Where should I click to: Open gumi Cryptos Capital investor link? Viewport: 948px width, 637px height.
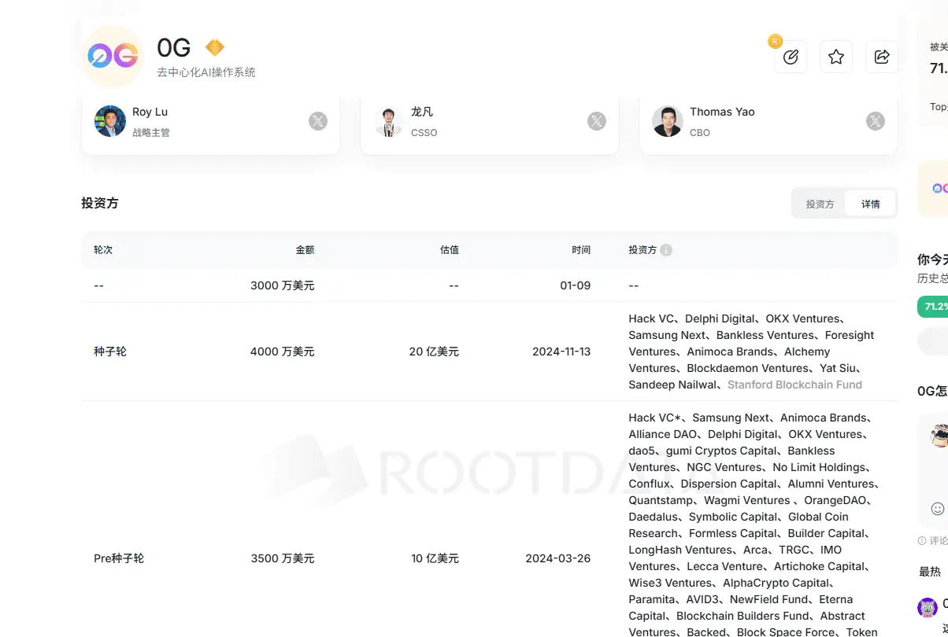[x=721, y=451]
